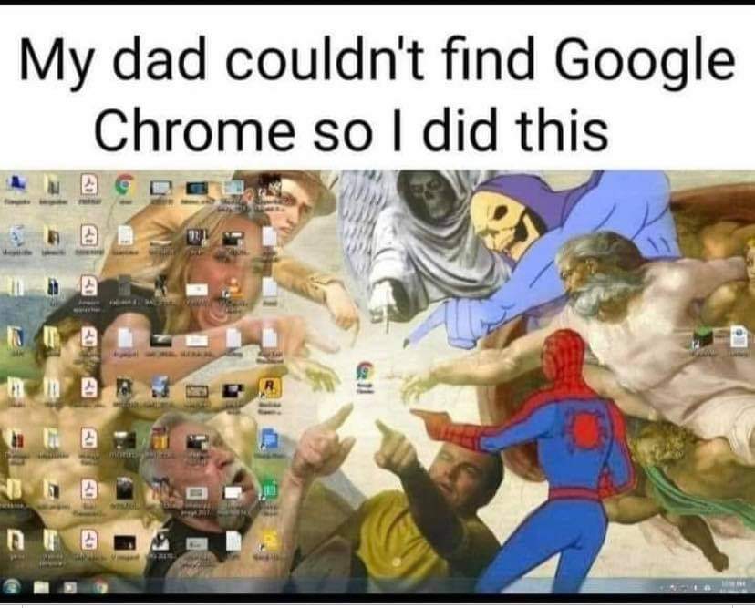Select the Minecraft grass block icon
Viewport: 755px width, 608px height.
point(703,337)
